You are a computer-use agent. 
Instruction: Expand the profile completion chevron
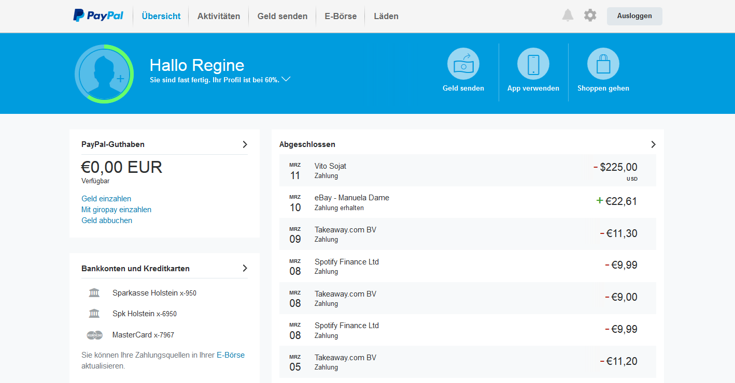(286, 79)
